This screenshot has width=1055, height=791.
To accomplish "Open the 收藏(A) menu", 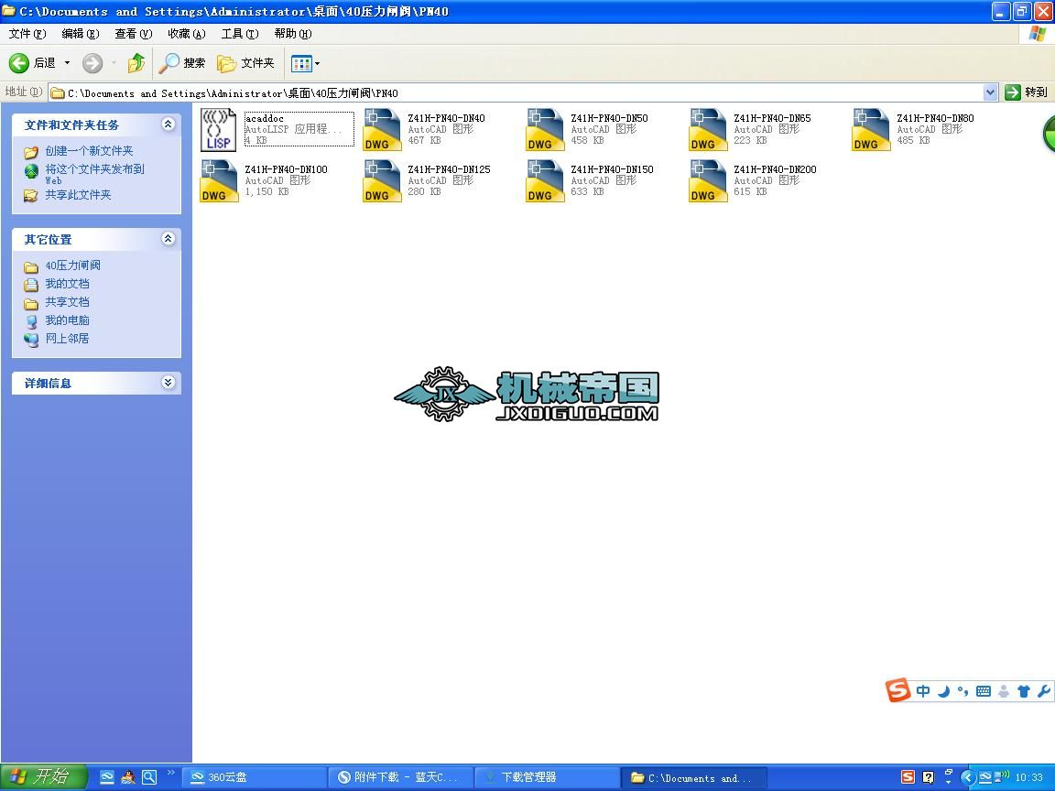I will [187, 34].
